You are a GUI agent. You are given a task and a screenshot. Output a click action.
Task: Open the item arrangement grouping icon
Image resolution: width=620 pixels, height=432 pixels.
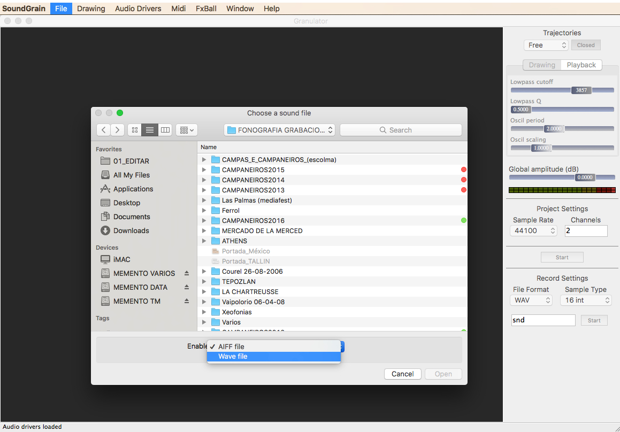(x=186, y=129)
